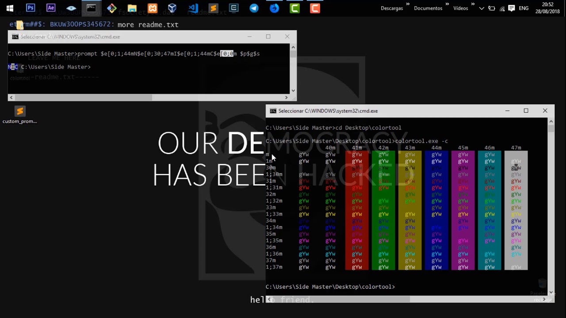This screenshot has height=318, width=566.
Task: Switch to Command Prompt in the taskbar
Action: (x=92, y=8)
